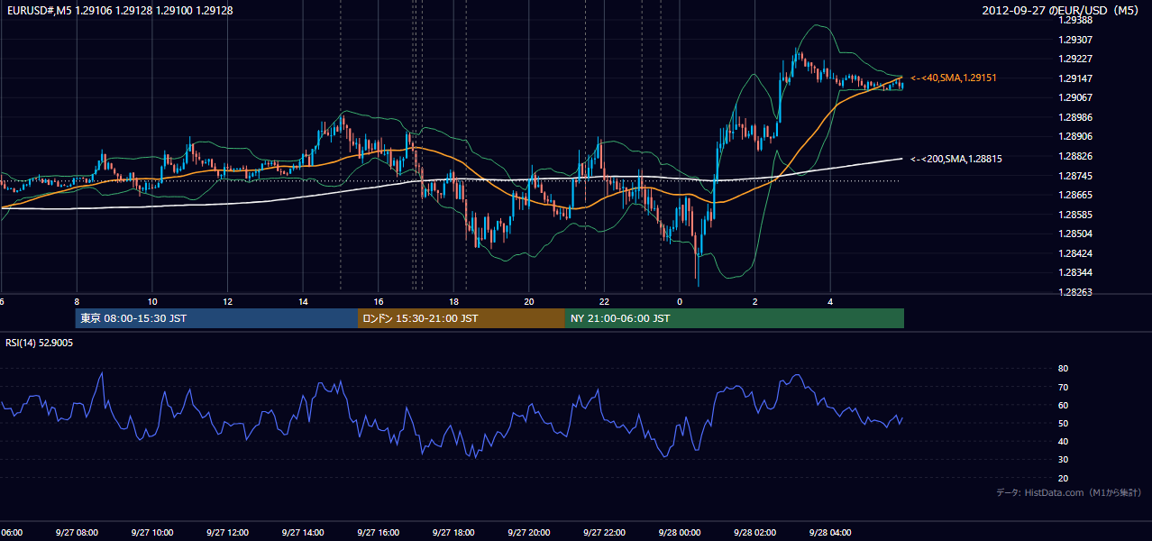Click the 1.29388 price axis label

pyautogui.click(x=1075, y=20)
